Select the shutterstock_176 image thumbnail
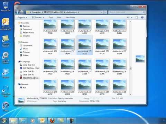 (x=67, y=64)
